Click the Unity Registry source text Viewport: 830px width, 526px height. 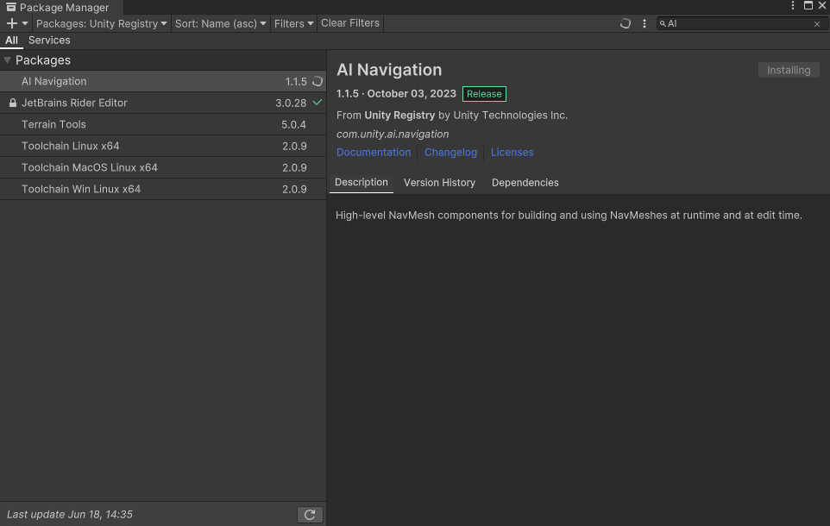point(399,116)
